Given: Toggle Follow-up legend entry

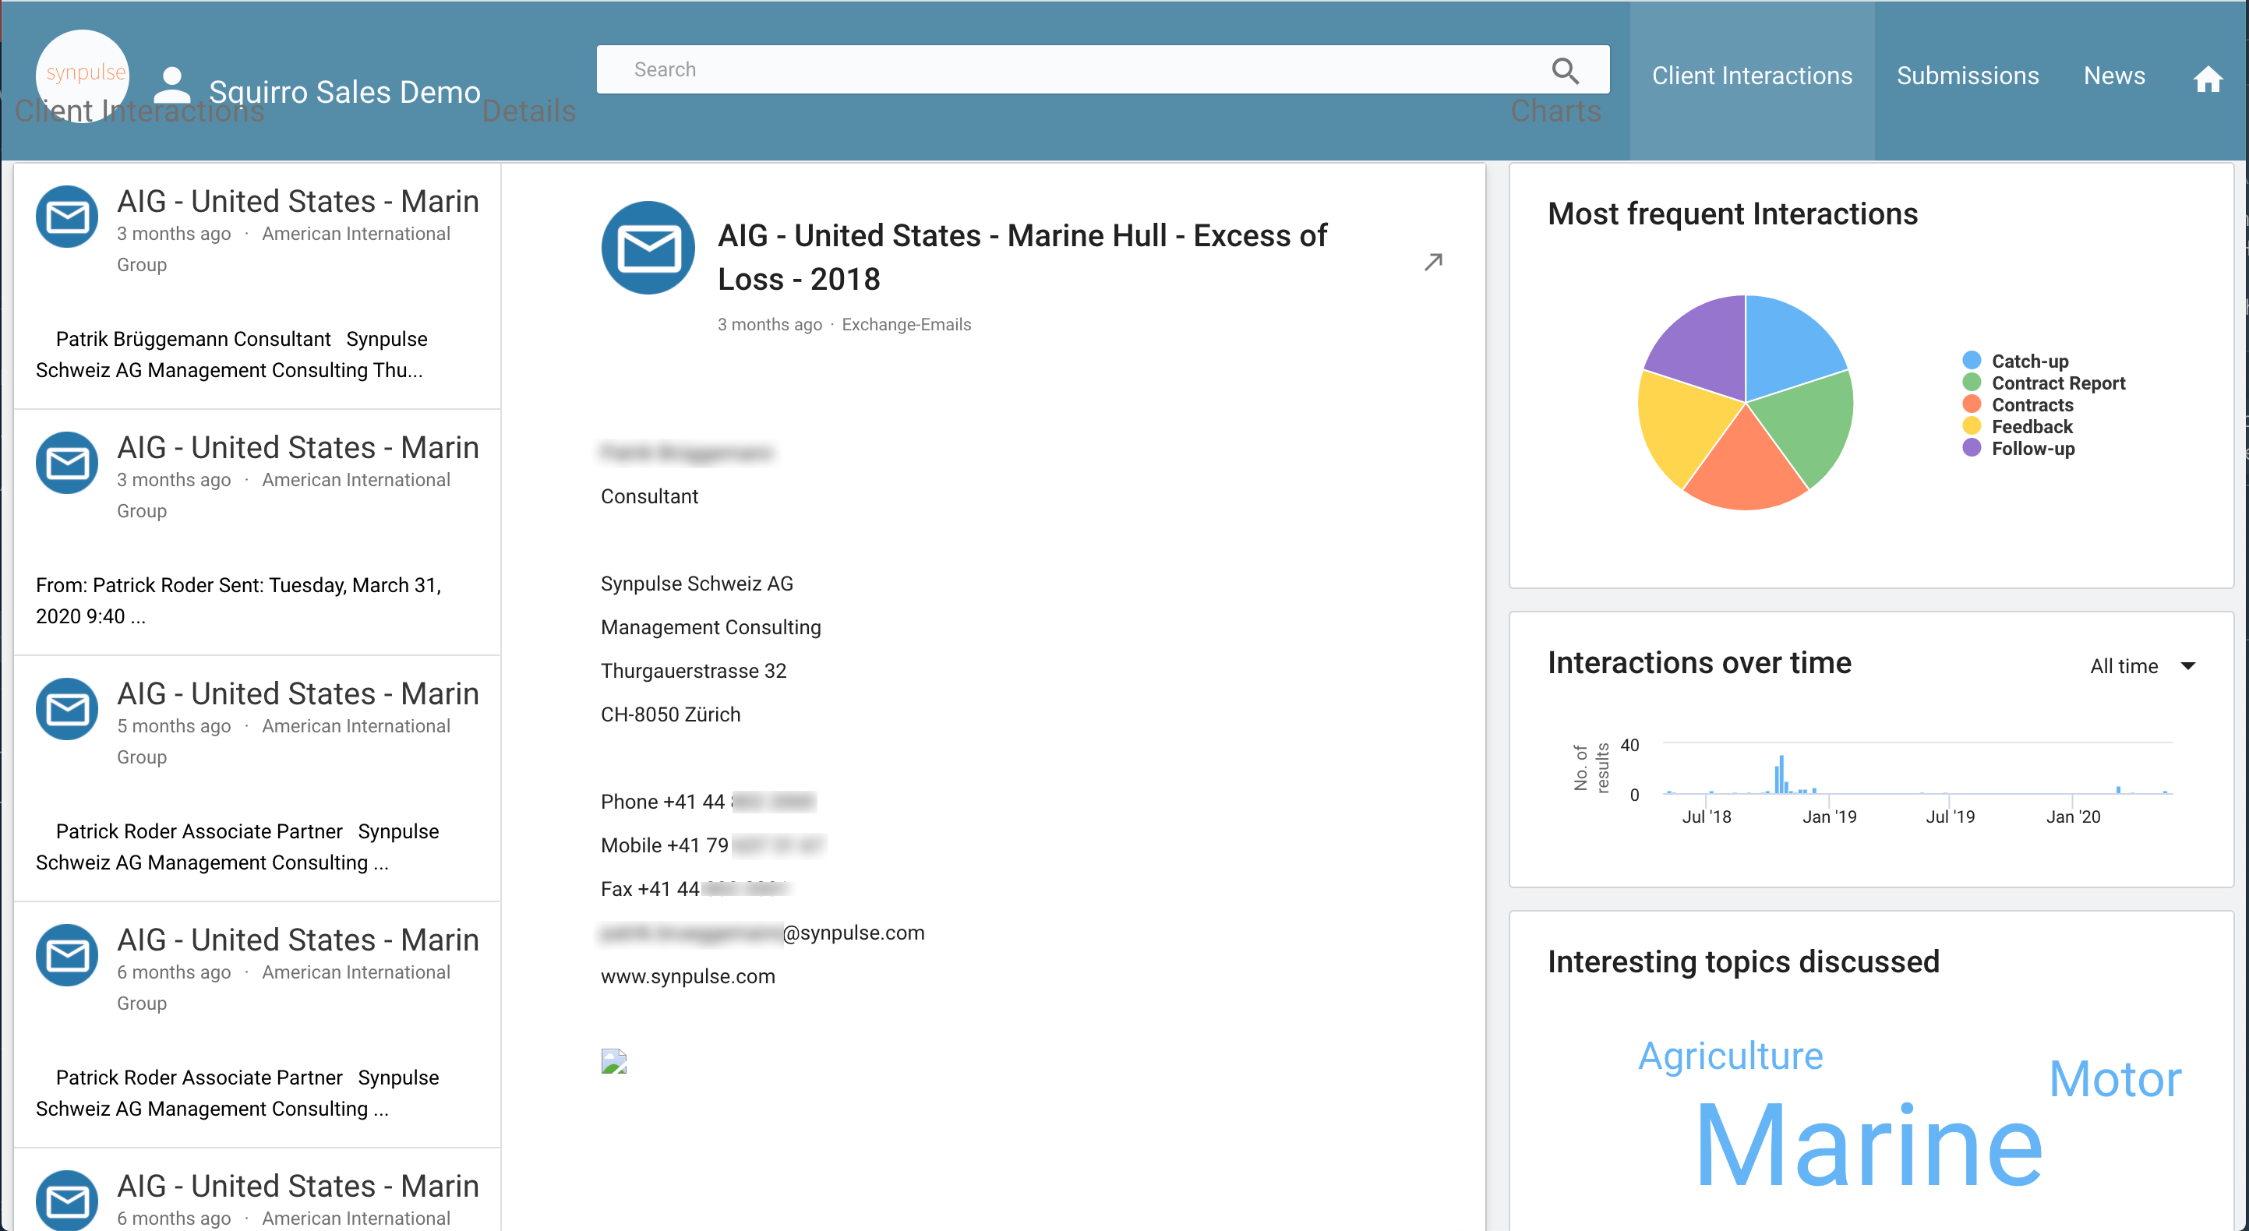Looking at the screenshot, I should tap(2032, 448).
